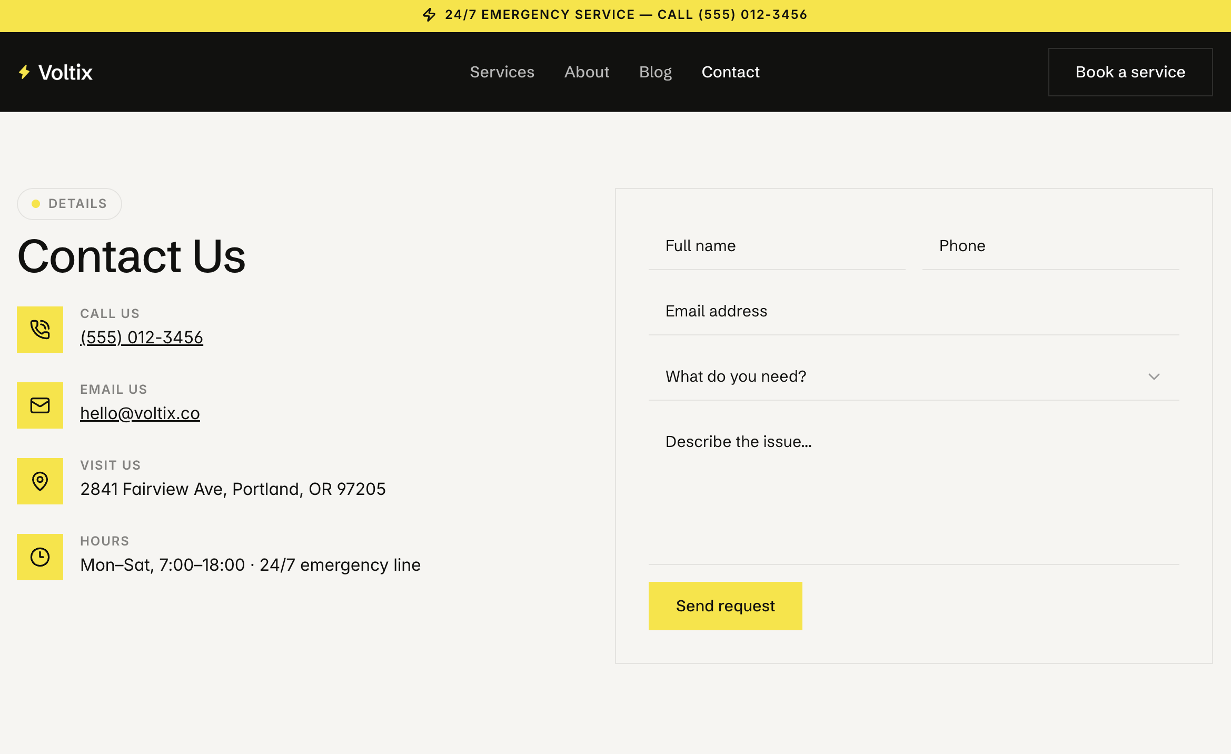Viewport: 1231px width, 754px height.
Task: Click the map pin icon beside Visit Us
Action: [x=40, y=481]
